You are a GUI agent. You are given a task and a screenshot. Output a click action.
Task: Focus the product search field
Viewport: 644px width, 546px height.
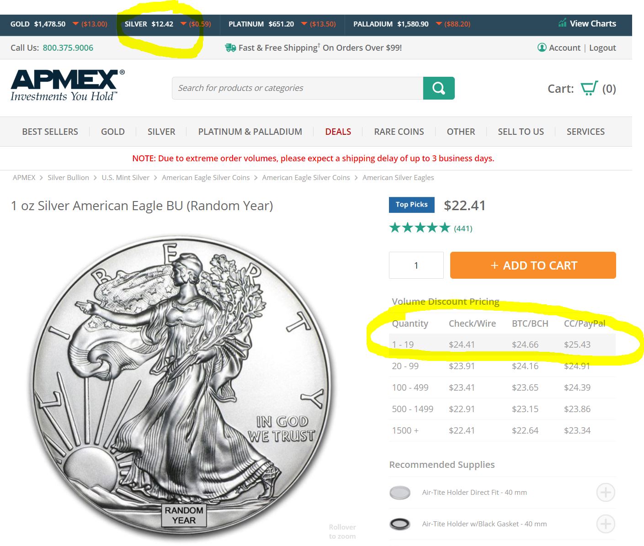click(x=298, y=88)
